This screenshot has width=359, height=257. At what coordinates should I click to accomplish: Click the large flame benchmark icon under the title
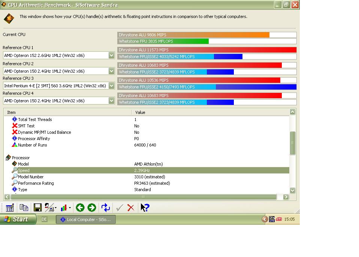pos(9,18)
